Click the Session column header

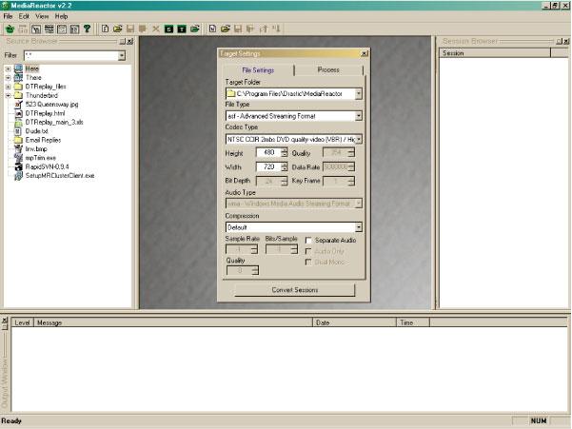[x=495, y=53]
